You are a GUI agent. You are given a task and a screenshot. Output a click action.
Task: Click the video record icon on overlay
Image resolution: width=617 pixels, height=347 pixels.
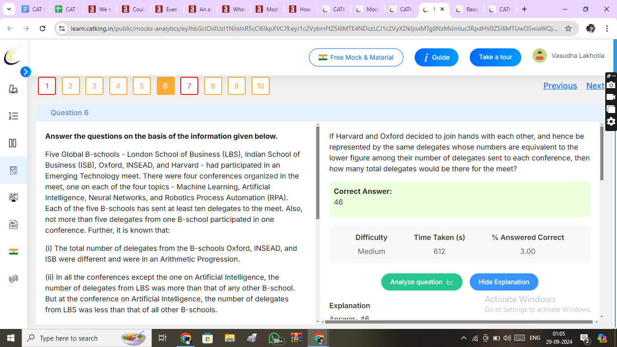point(611,97)
